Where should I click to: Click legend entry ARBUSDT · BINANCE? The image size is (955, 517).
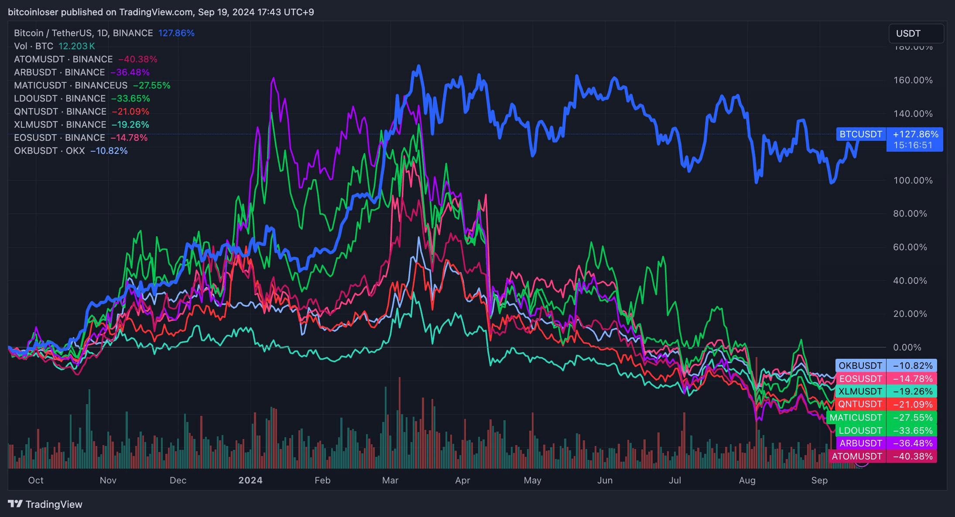pos(59,72)
